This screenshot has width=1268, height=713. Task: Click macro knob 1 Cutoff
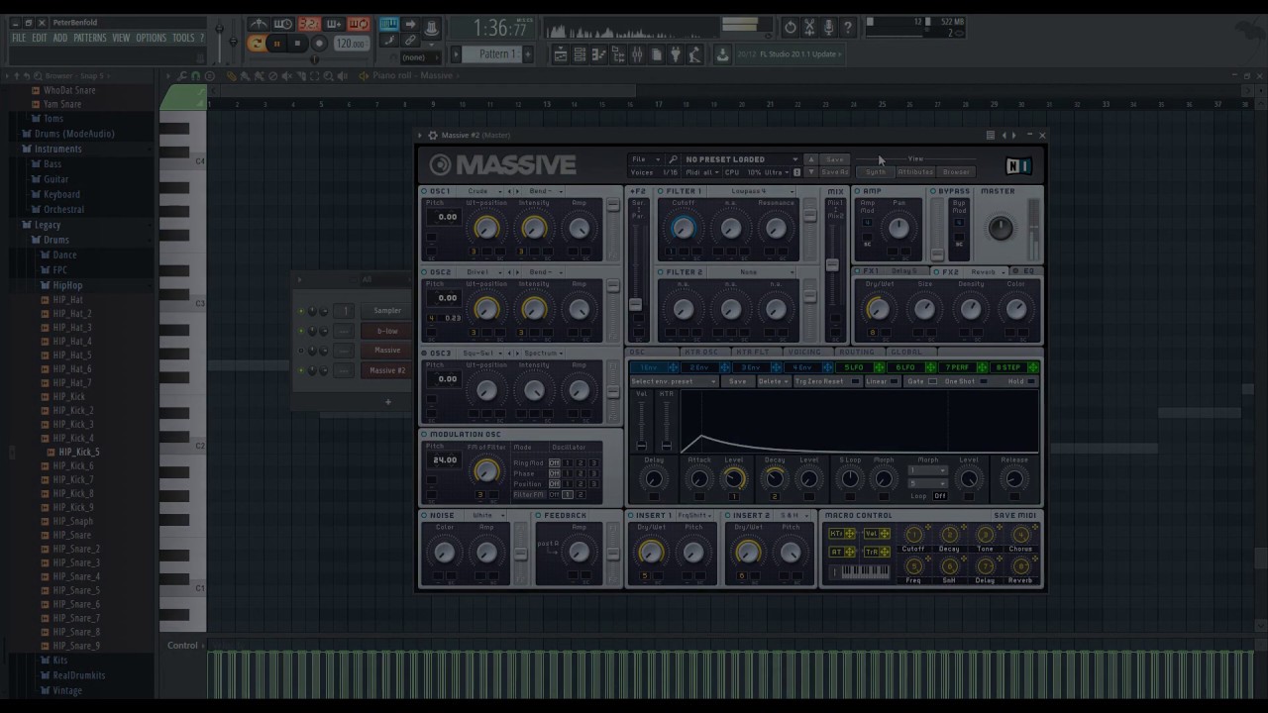point(913,536)
